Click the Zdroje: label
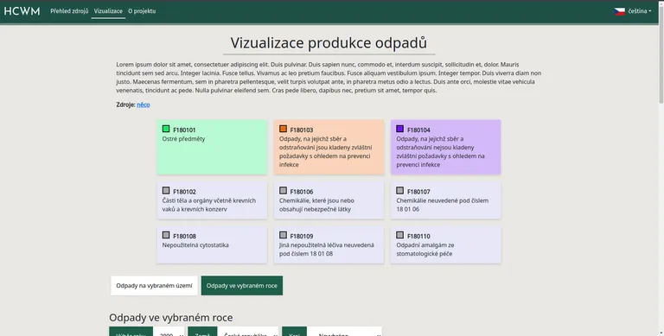Screen dimensions: 664x336 [x=125, y=105]
